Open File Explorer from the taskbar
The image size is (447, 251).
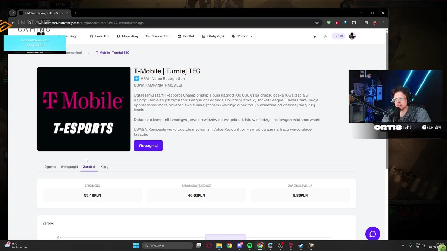coord(219,245)
